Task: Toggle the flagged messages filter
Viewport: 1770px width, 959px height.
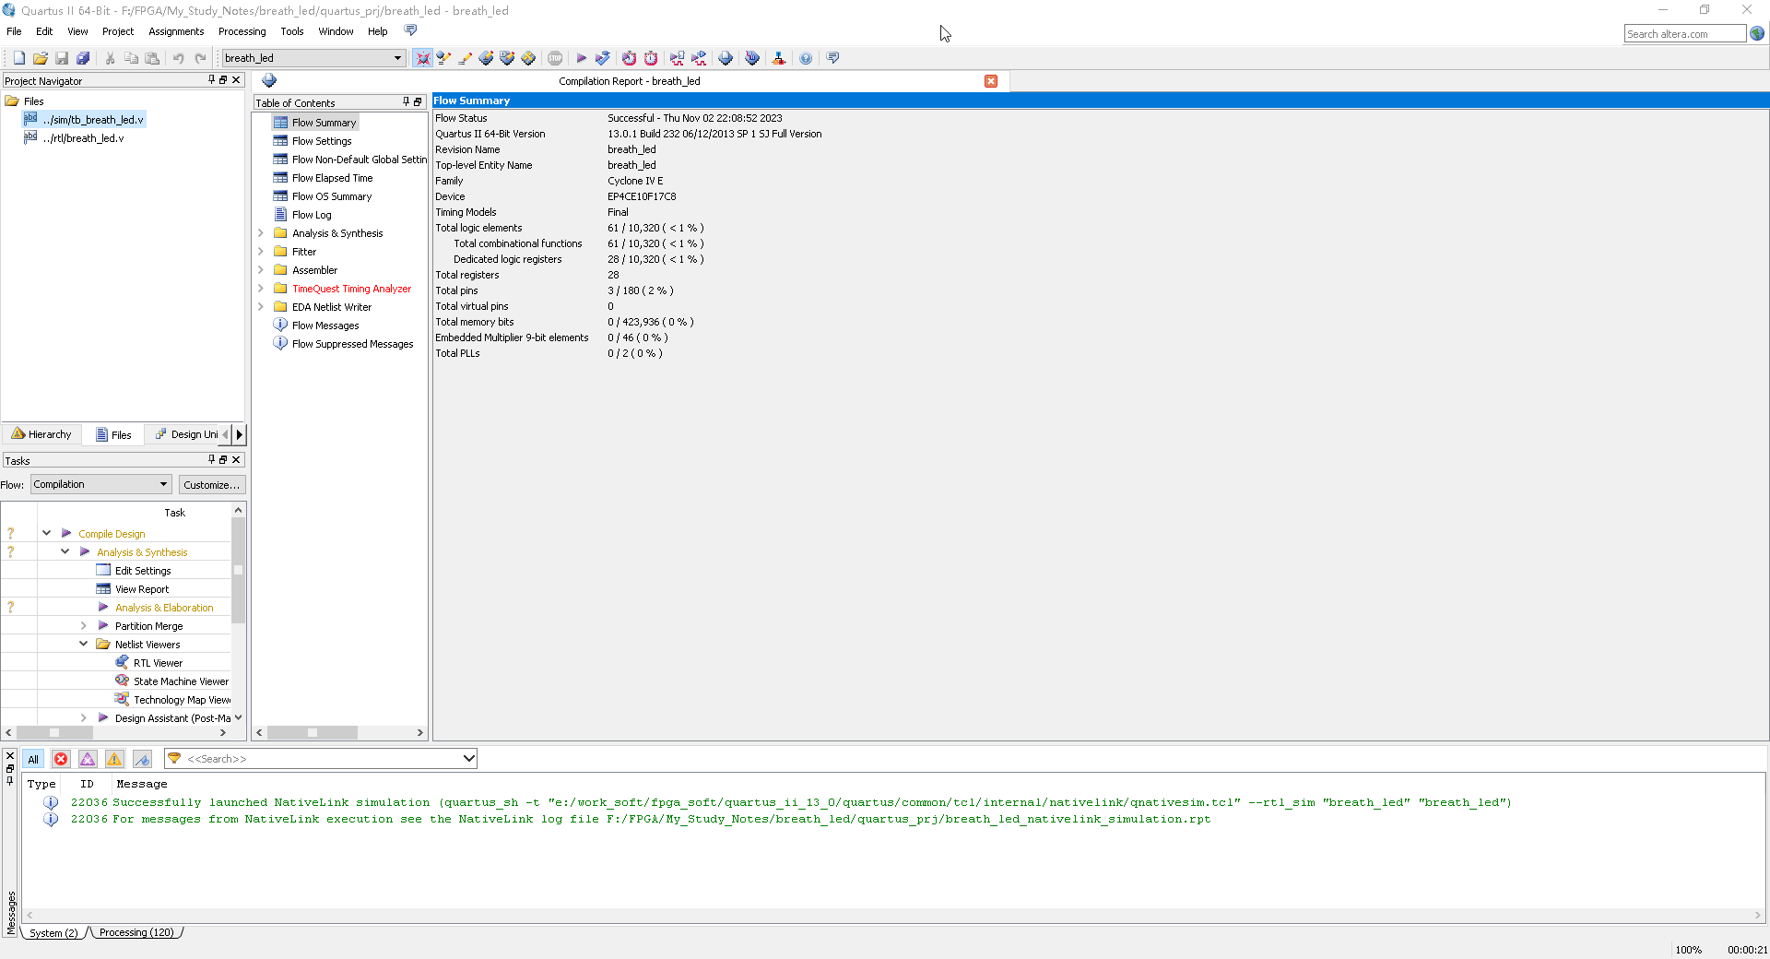Action: (142, 759)
